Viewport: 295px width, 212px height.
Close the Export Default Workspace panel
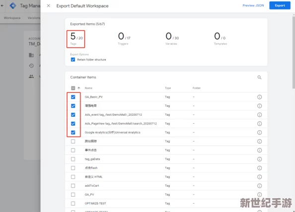coord(48,5)
